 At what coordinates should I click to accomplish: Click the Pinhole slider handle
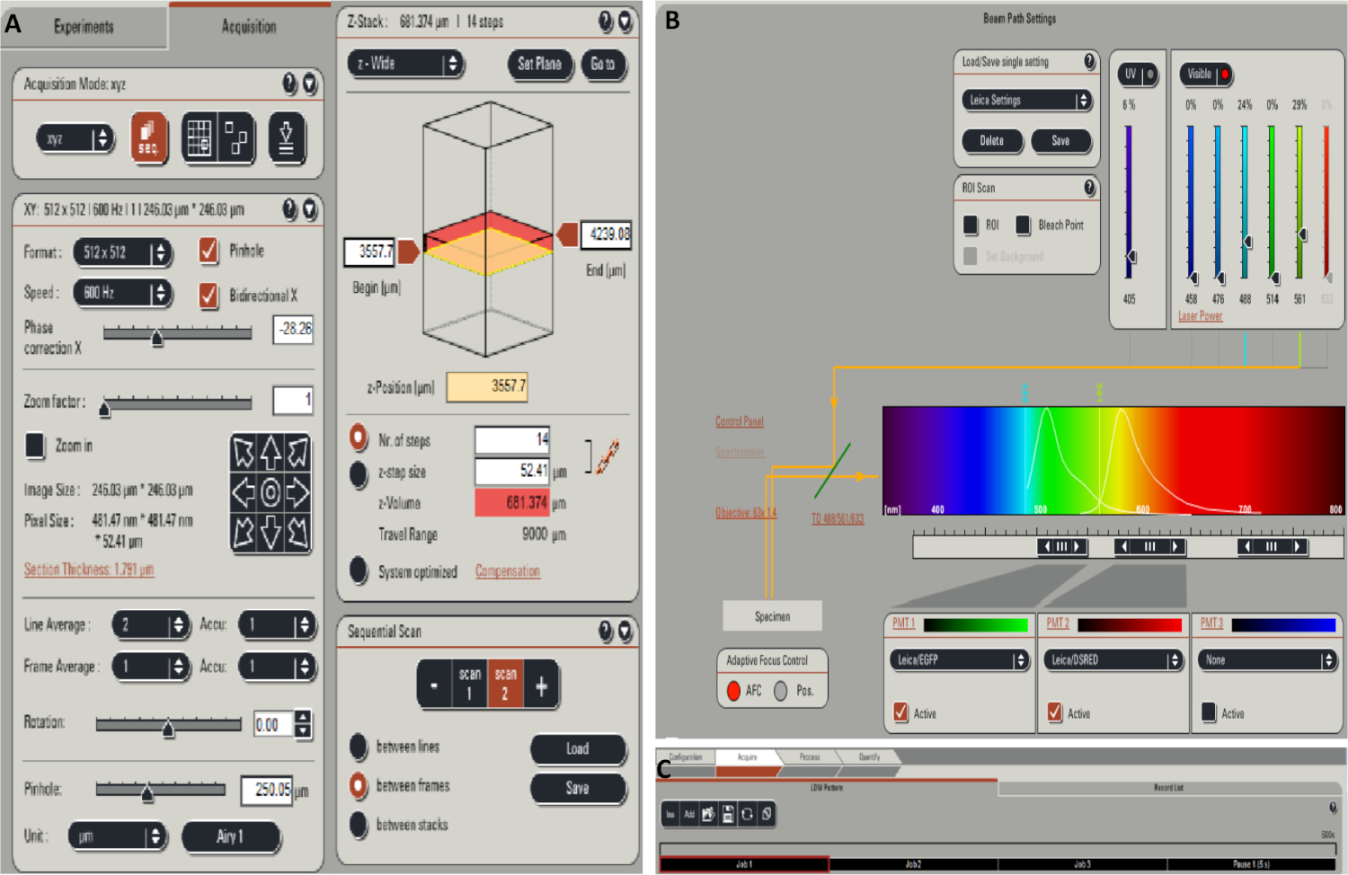point(147,792)
